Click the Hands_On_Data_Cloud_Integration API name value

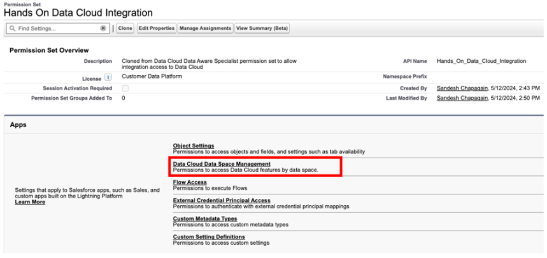[x=481, y=61]
